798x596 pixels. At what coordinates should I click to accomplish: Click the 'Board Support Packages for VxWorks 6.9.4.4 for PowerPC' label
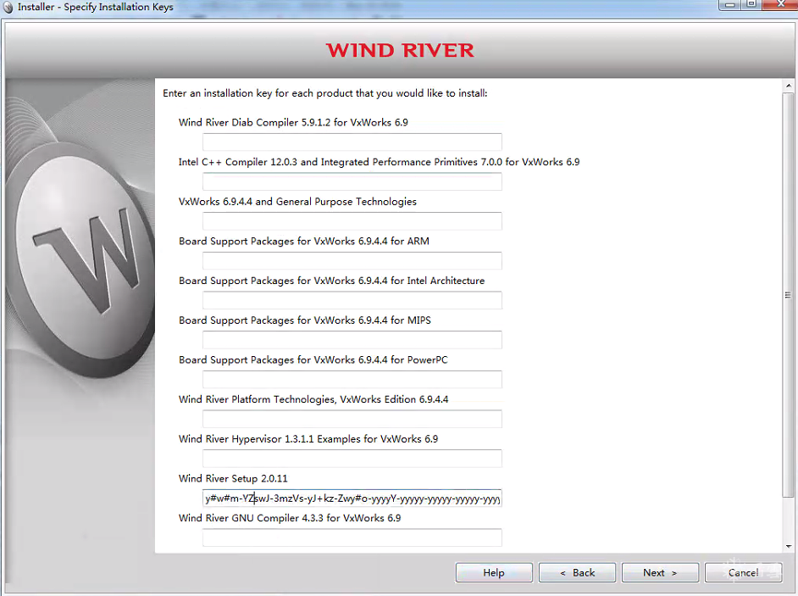[x=313, y=360]
